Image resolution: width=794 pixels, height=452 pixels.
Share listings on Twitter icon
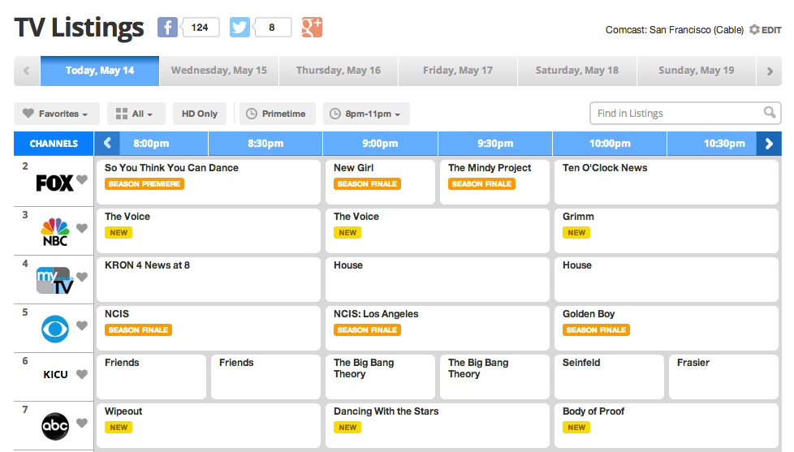(239, 28)
